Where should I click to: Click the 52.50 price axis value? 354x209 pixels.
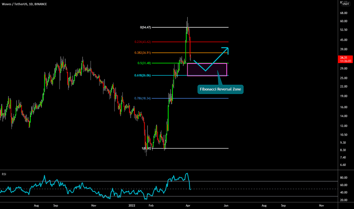click(x=344, y=30)
